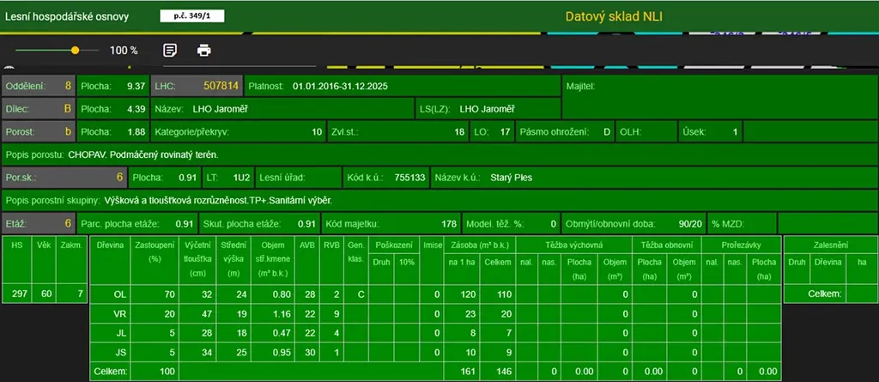Click the Datový sklad NLI title
879x382 pixels.
coord(614,16)
